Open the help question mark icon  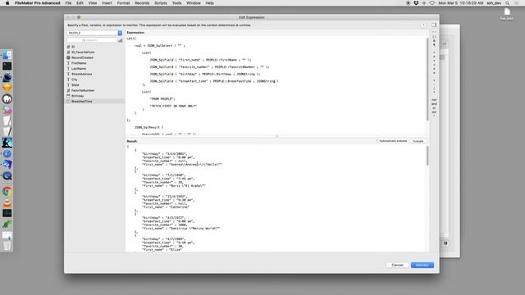point(423,25)
